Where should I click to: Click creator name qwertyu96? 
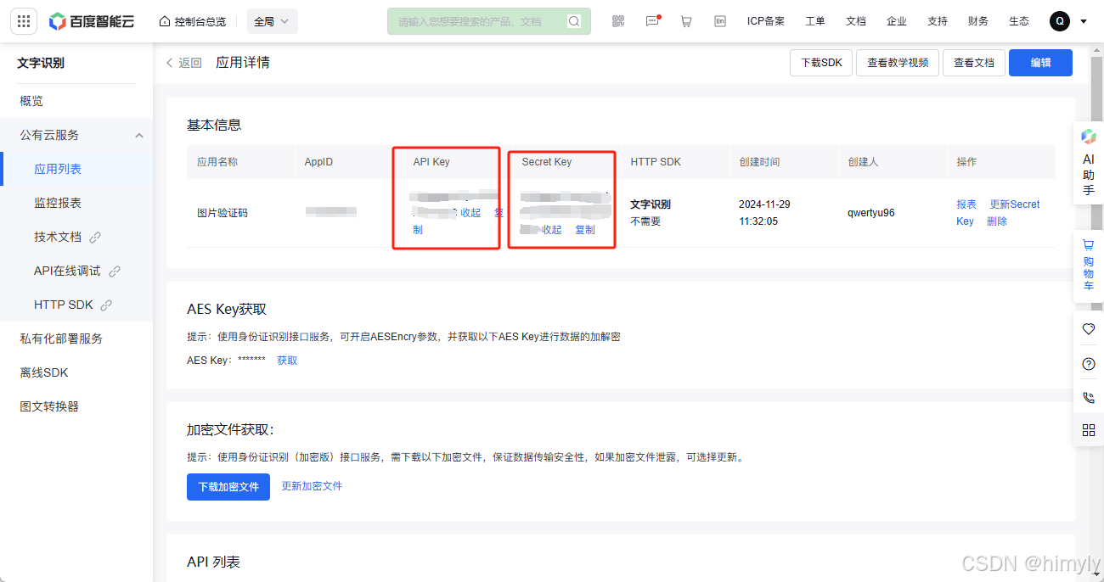871,213
